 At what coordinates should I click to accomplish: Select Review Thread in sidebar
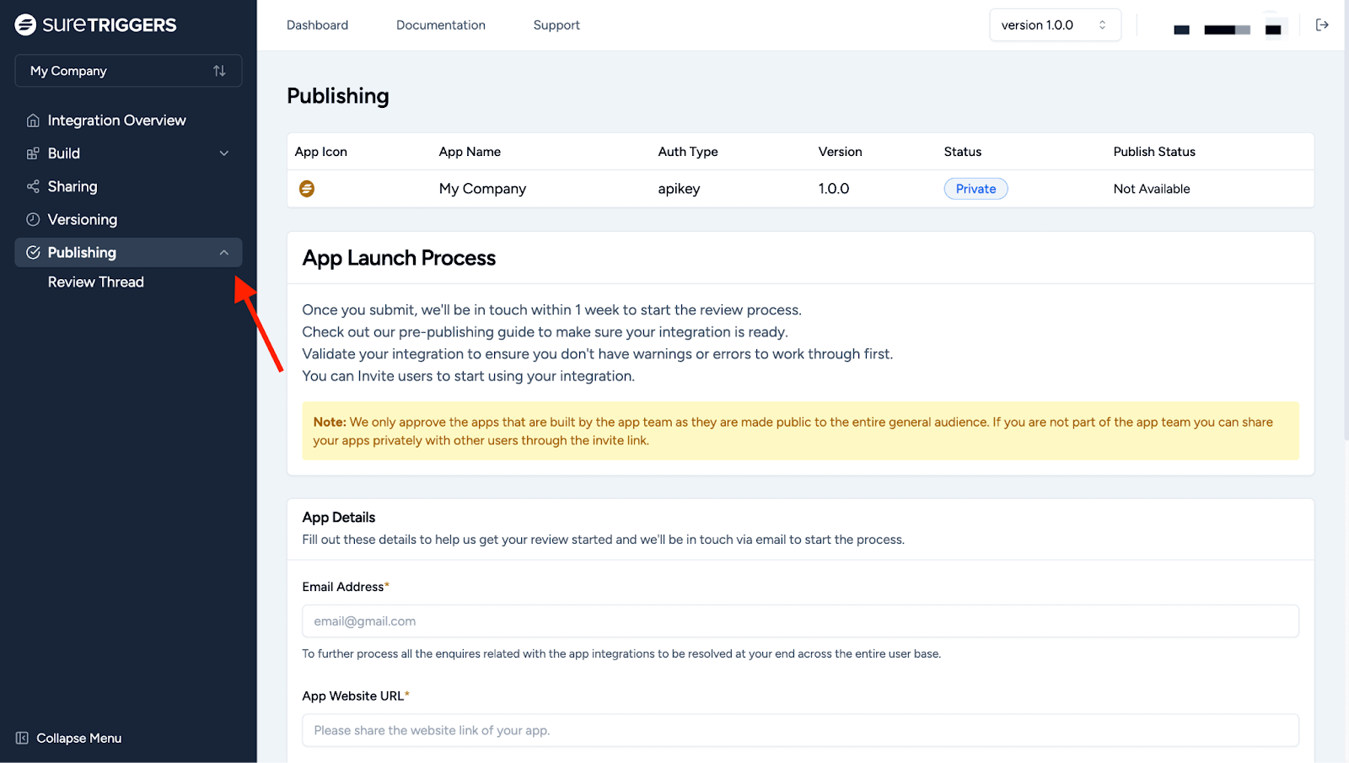point(95,282)
